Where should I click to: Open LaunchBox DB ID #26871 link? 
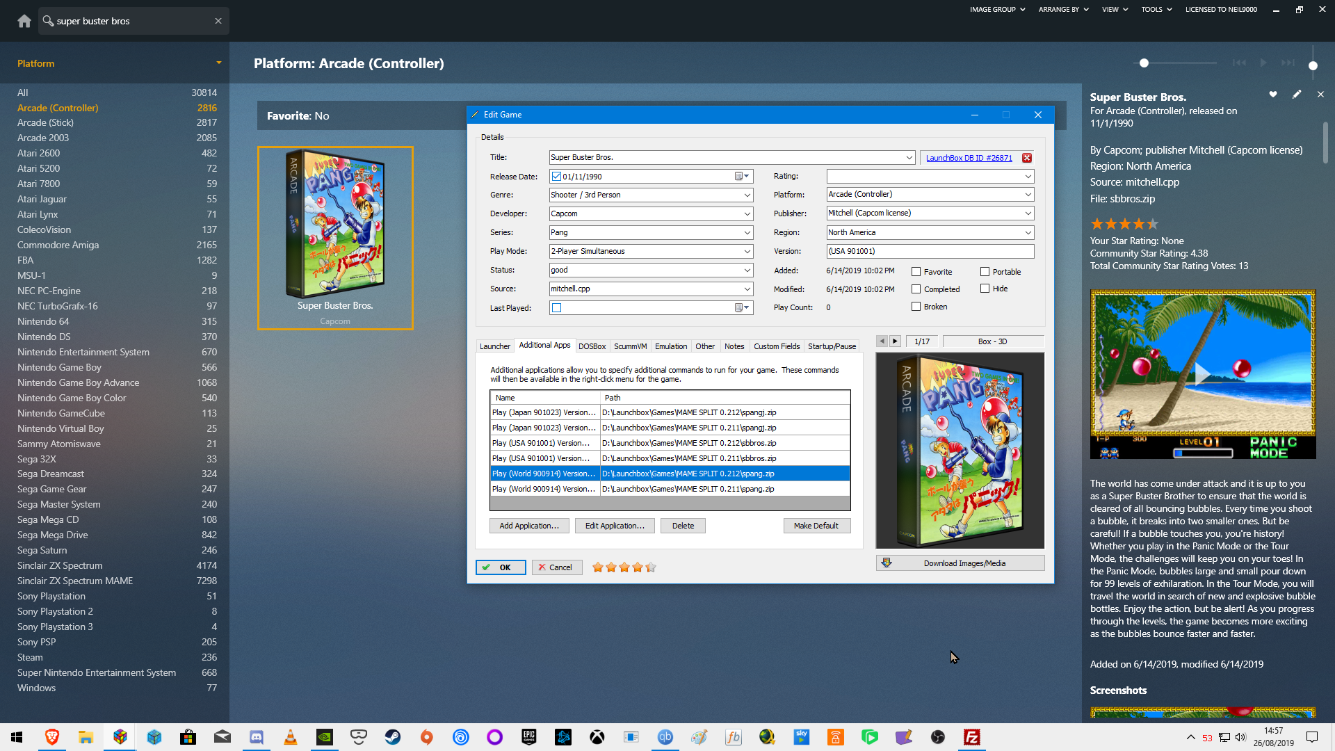pos(969,159)
